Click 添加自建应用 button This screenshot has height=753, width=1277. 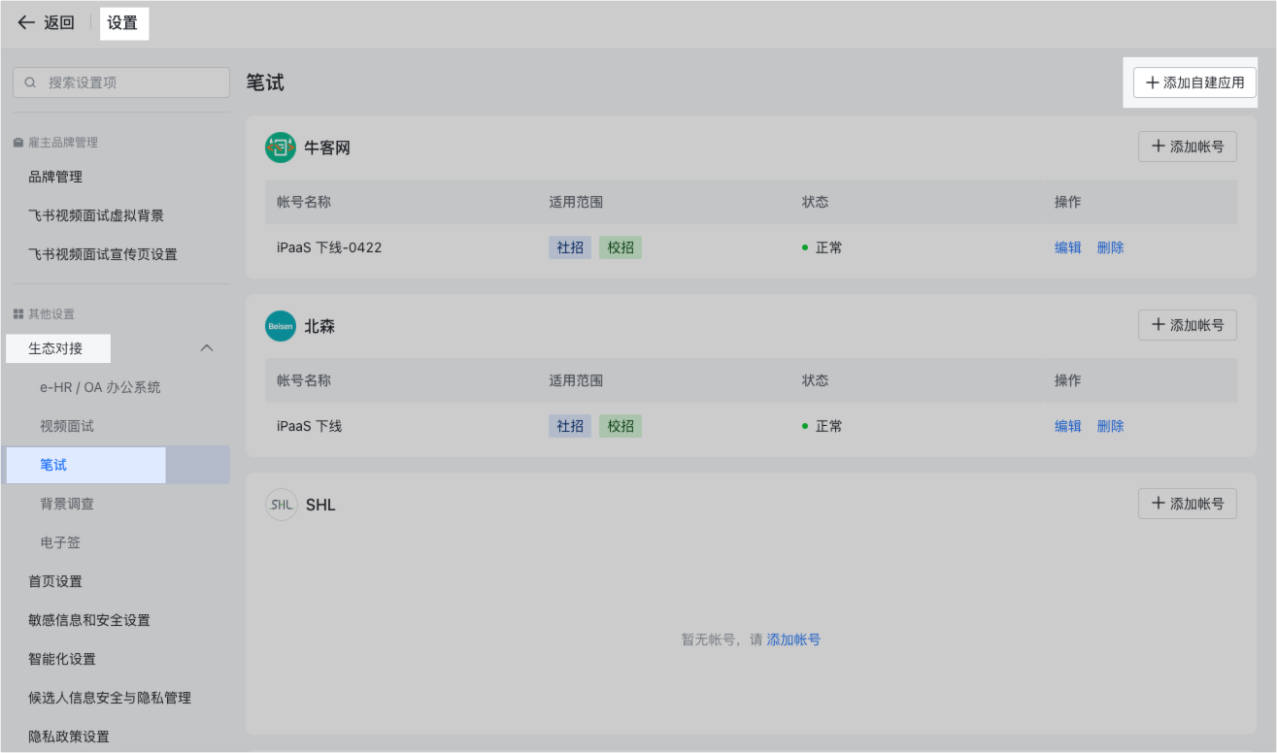1194,83
